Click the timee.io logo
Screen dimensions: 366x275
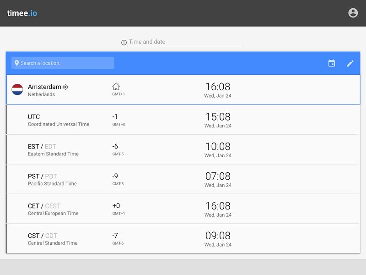(x=22, y=13)
